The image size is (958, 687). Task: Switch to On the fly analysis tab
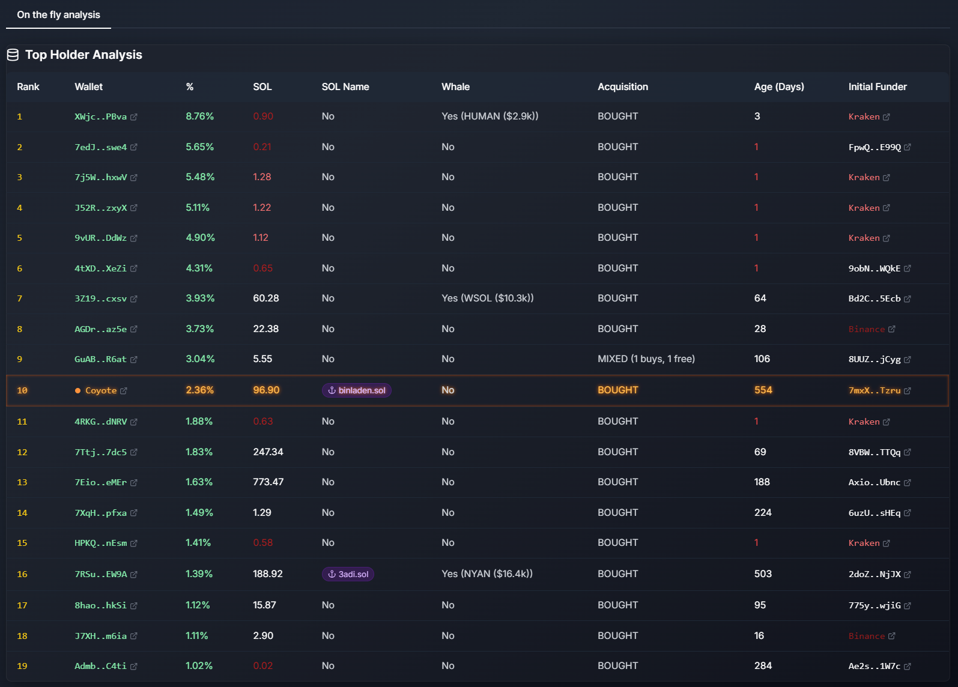pyautogui.click(x=58, y=15)
